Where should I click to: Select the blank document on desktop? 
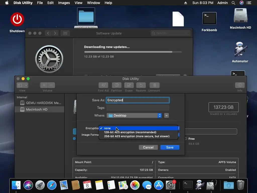coord(178,19)
